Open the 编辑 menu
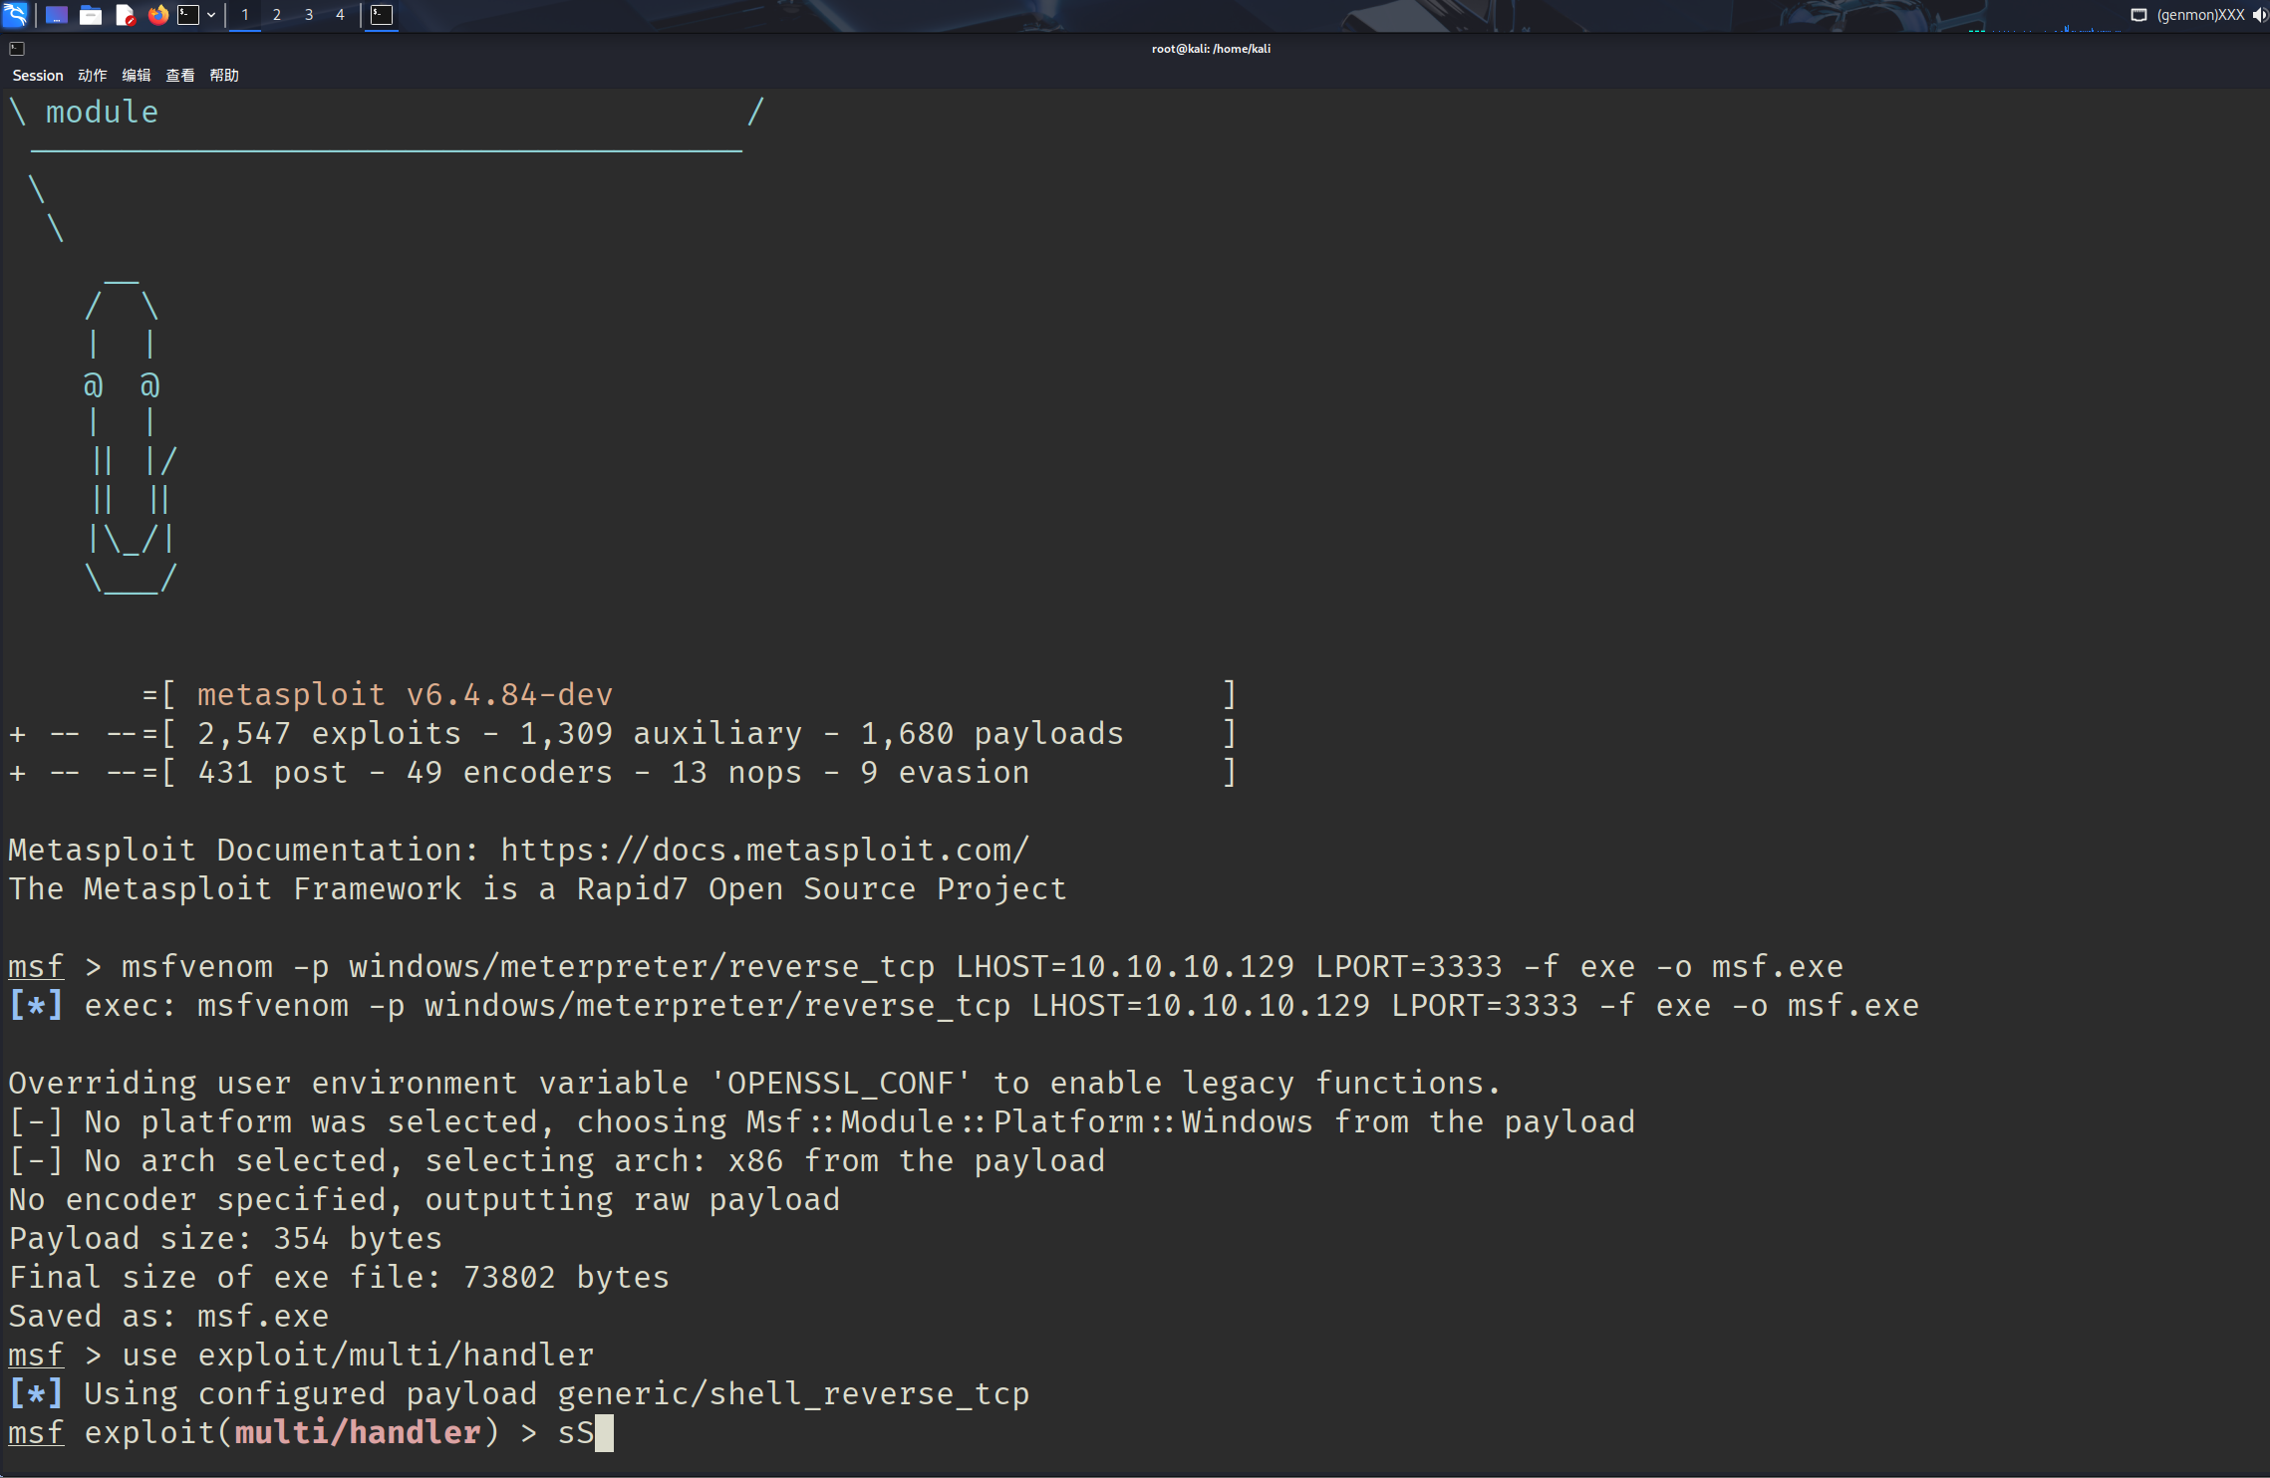2270x1478 pixels. 137,76
